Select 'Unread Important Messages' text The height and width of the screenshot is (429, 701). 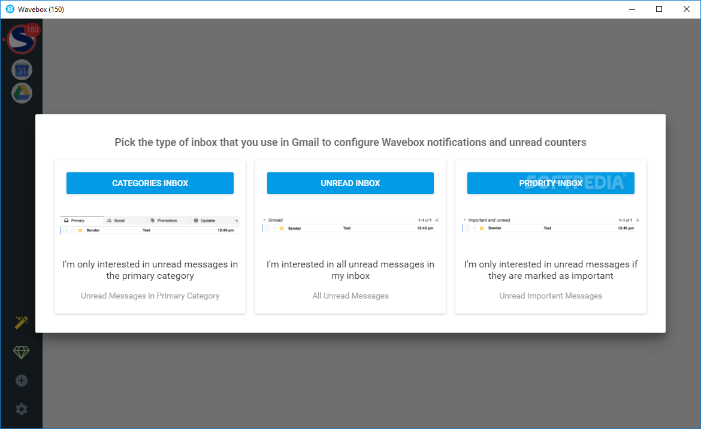tap(551, 296)
